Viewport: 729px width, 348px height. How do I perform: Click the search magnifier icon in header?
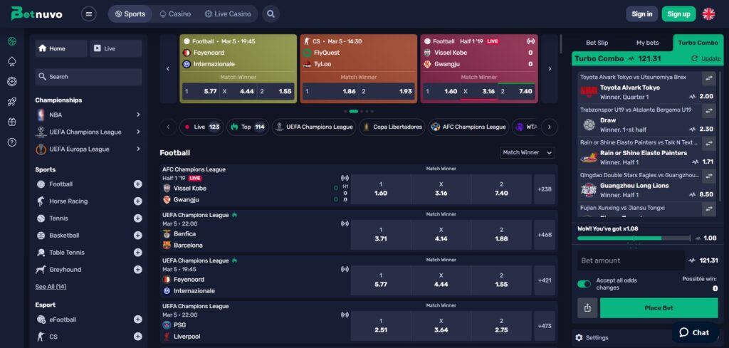271,14
